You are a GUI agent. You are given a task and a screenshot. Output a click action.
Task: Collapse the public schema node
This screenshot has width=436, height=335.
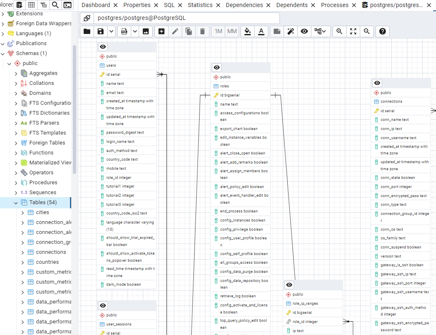pyautogui.click(x=10, y=64)
